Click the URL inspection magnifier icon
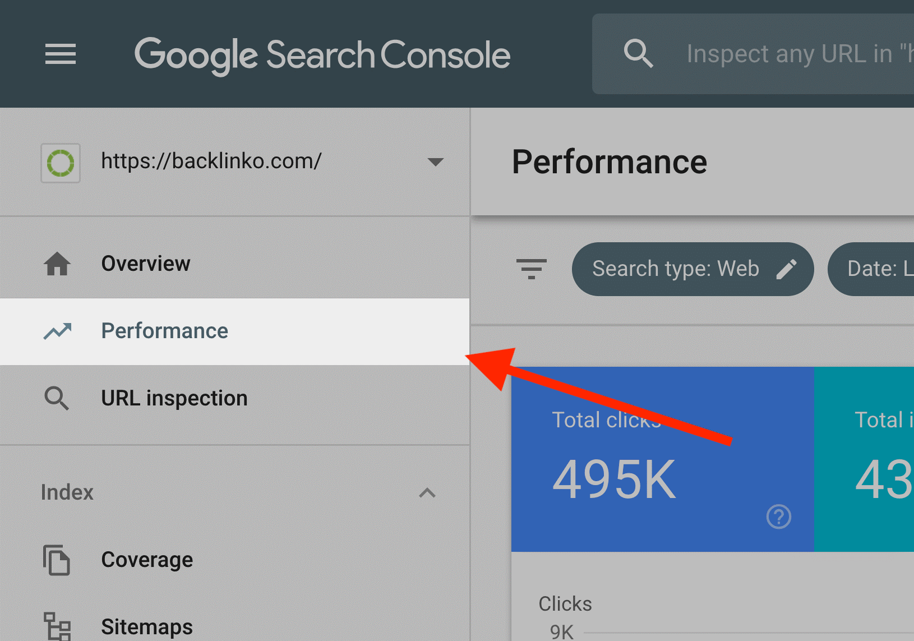This screenshot has height=641, width=914. point(57,398)
